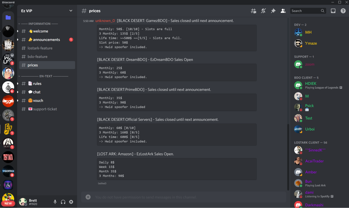Viewport: 349px width, 208px height.
Task: Toggle microphone mute
Action: coord(55,202)
